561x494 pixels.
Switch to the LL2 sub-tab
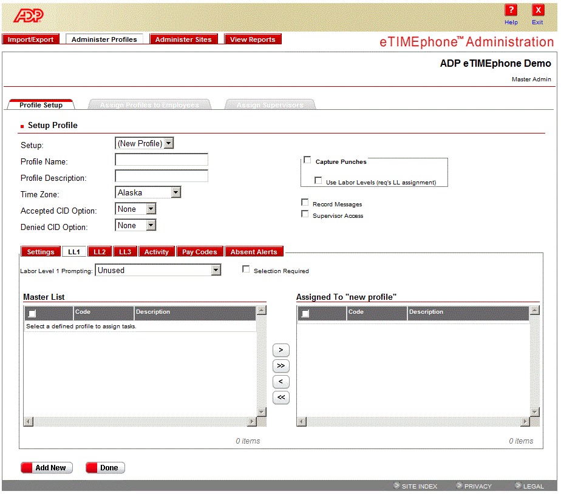tap(100, 252)
